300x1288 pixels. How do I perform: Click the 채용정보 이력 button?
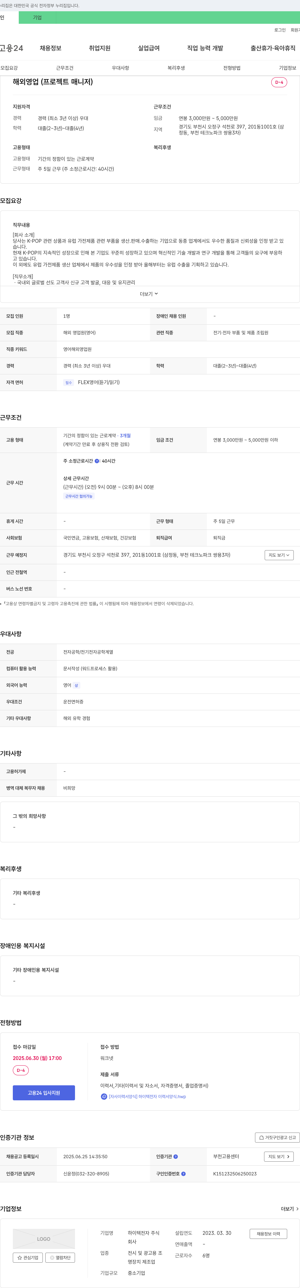coord(268,1234)
